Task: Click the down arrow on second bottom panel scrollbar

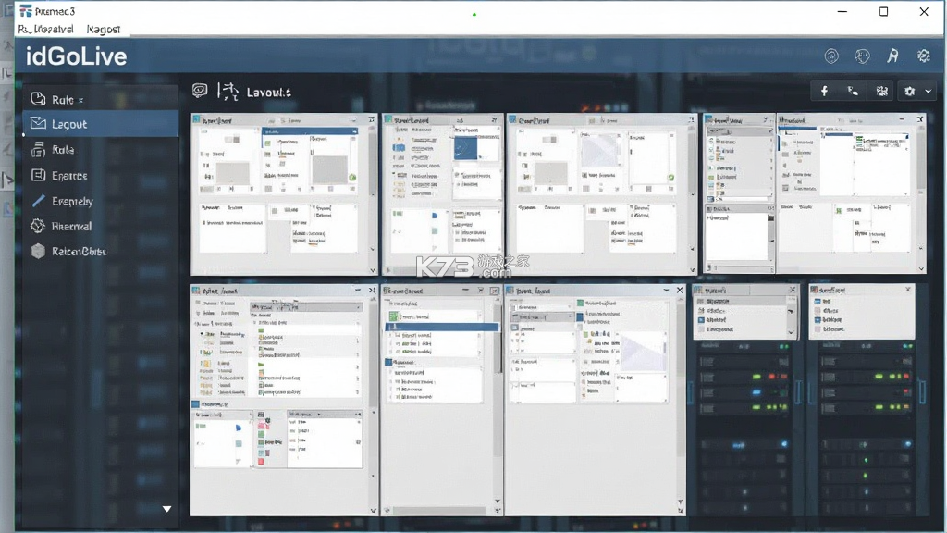Action: click(x=498, y=502)
